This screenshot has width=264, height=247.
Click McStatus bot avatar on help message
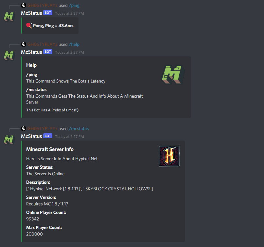(9, 55)
